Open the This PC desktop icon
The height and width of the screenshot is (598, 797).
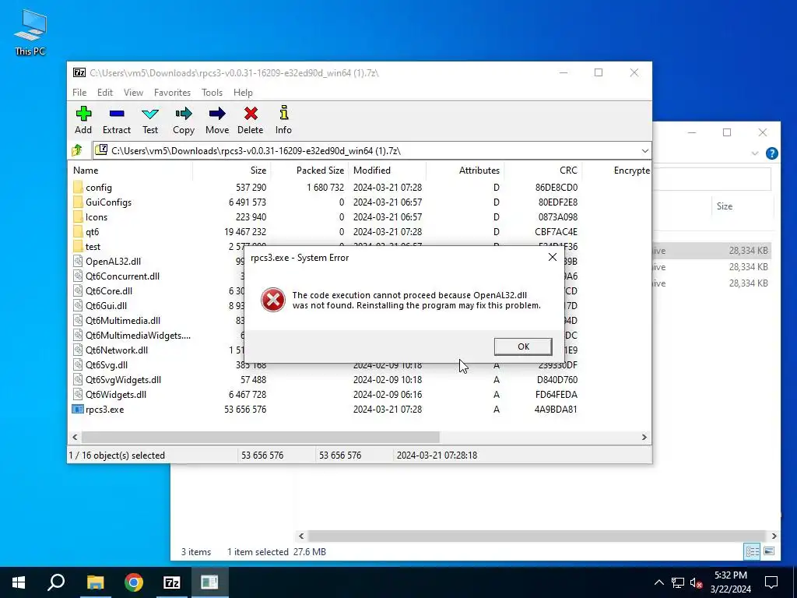point(30,32)
